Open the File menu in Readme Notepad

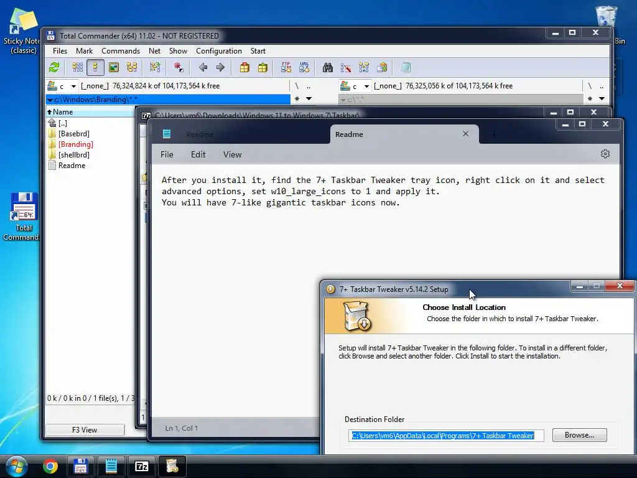pyautogui.click(x=167, y=154)
